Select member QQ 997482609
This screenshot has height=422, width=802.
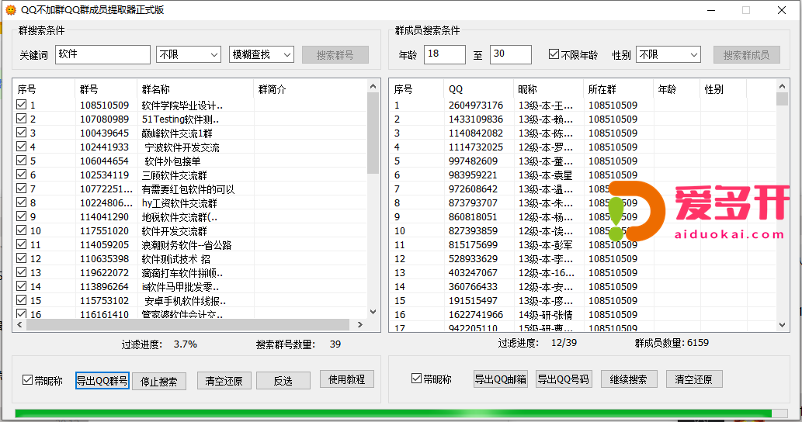pos(473,161)
